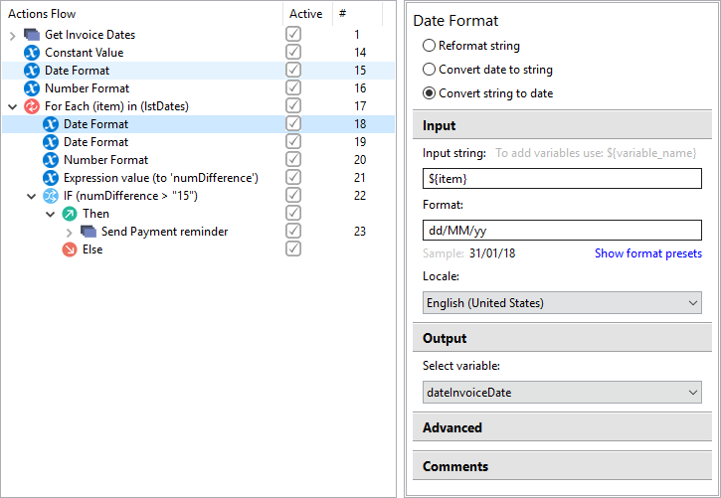This screenshot has width=721, height=498.
Task: Toggle Active checkbox for row 16
Action: click(x=293, y=87)
